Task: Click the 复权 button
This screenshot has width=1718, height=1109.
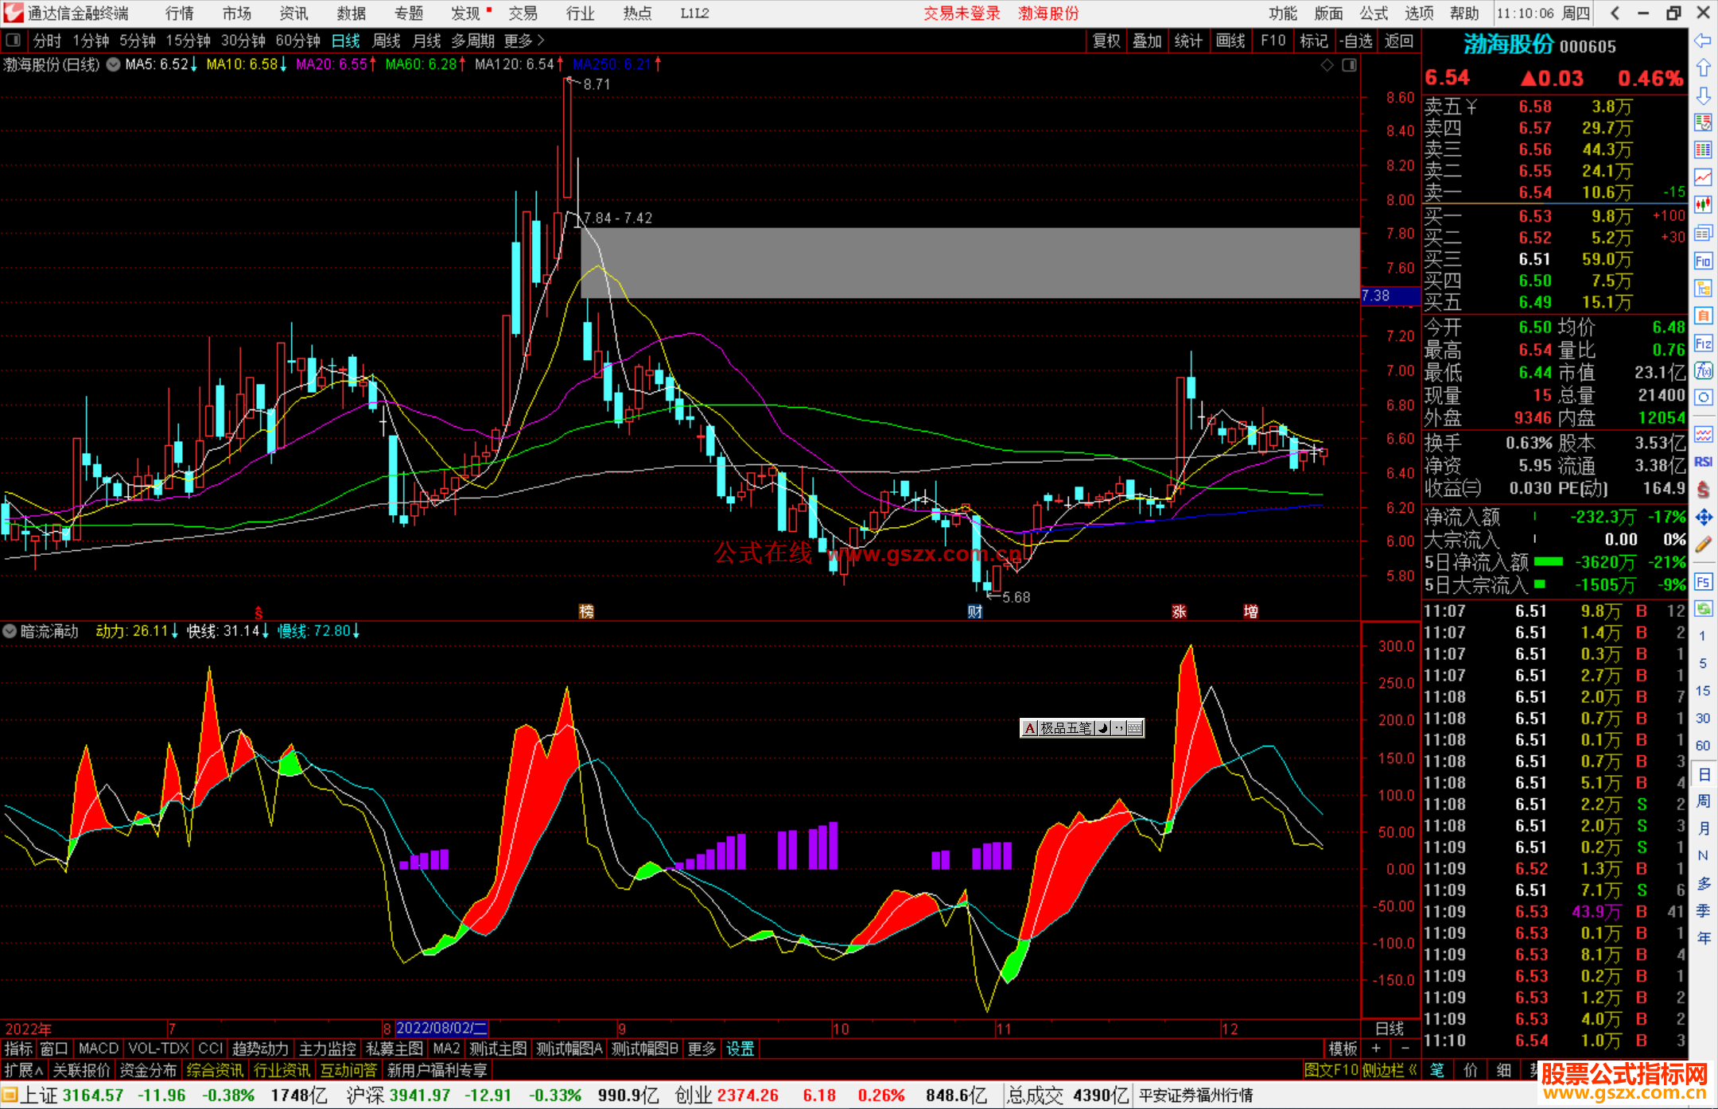Action: [x=1106, y=41]
